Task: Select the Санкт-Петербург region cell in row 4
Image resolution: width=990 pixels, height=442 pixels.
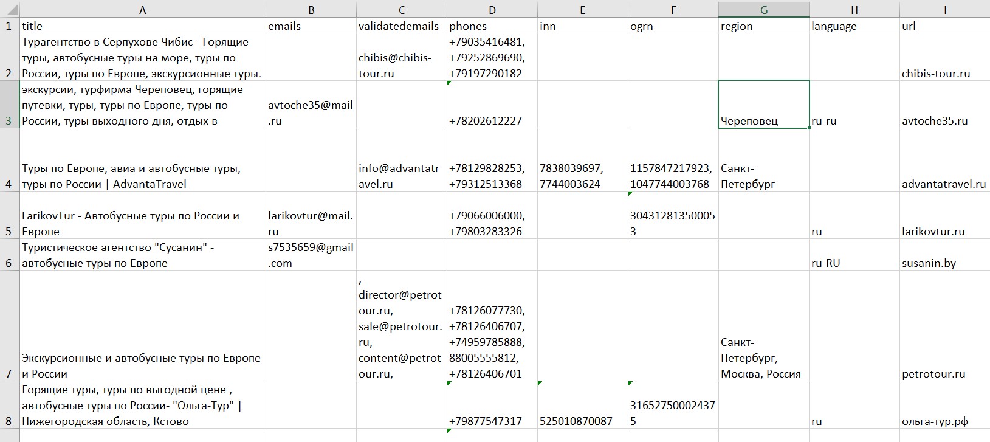Action: click(764, 160)
